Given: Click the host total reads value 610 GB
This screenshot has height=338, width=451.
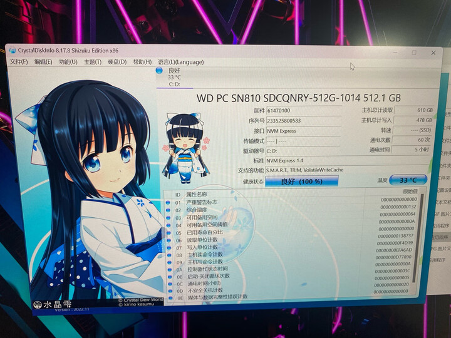Looking at the screenshot, I should (x=414, y=110).
